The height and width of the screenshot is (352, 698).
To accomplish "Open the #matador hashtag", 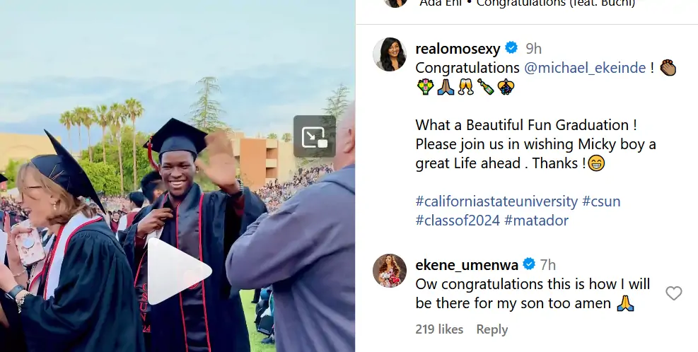I will tap(536, 221).
